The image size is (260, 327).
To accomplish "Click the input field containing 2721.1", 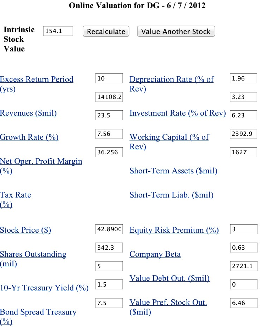I will tap(243, 266).
